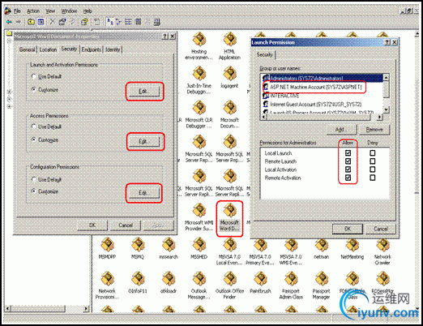The height and width of the screenshot is (326, 423).
Task: Select the Microsoft CLR Debugger component icon
Action: (199, 108)
